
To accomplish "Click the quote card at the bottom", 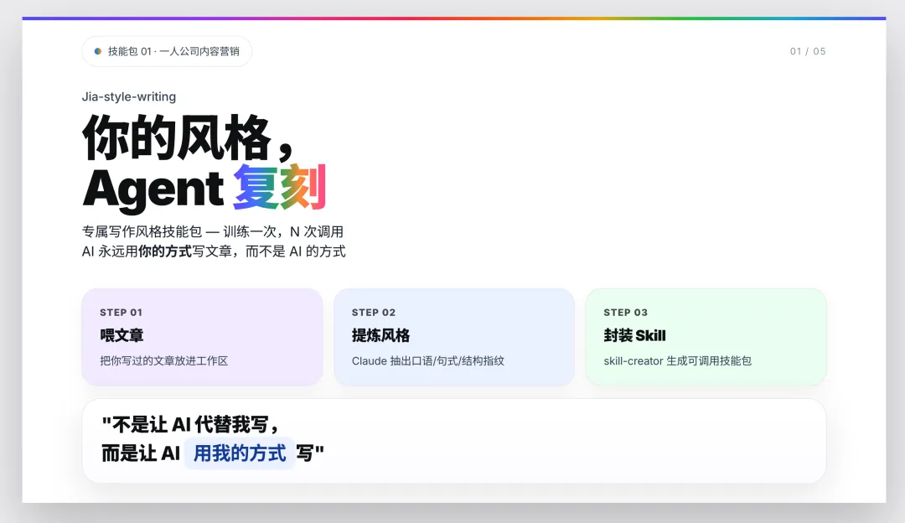I will (452, 442).
